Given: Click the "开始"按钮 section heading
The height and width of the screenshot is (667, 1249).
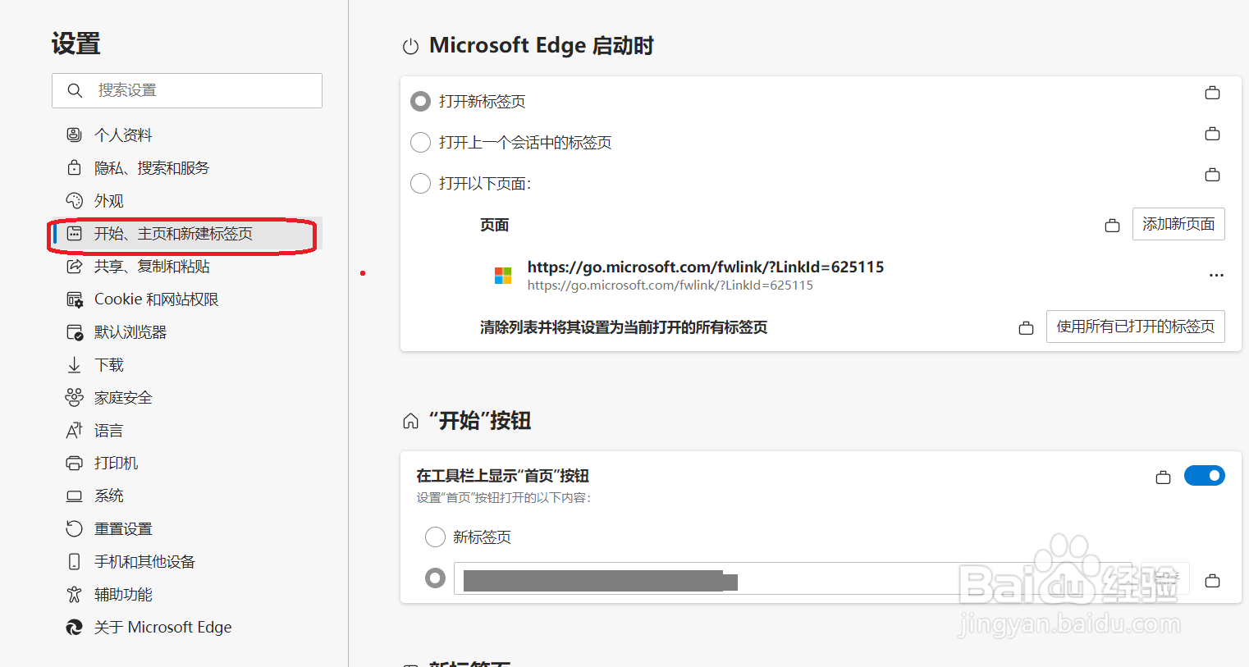Looking at the screenshot, I should 480,421.
